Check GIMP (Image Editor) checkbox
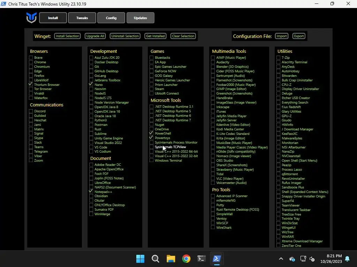The image size is (357, 267). [213, 89]
